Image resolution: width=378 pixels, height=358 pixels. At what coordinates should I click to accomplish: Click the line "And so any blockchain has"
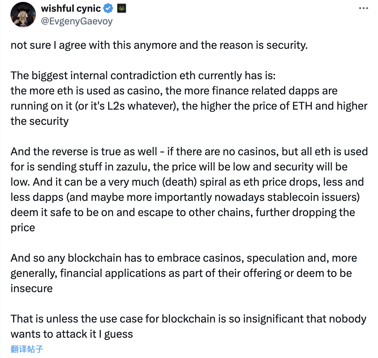184,258
